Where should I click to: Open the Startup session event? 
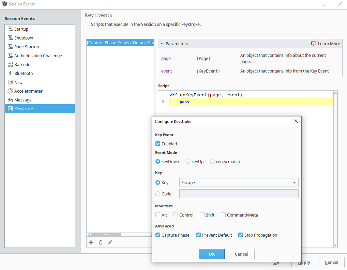40,29
